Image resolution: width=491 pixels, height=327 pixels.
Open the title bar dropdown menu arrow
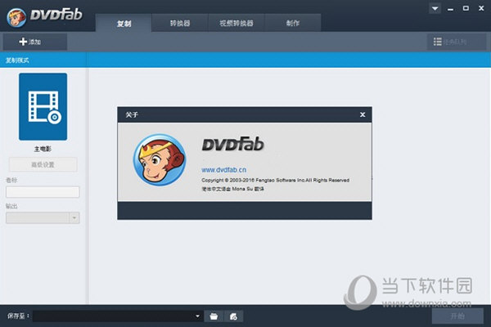(435, 8)
